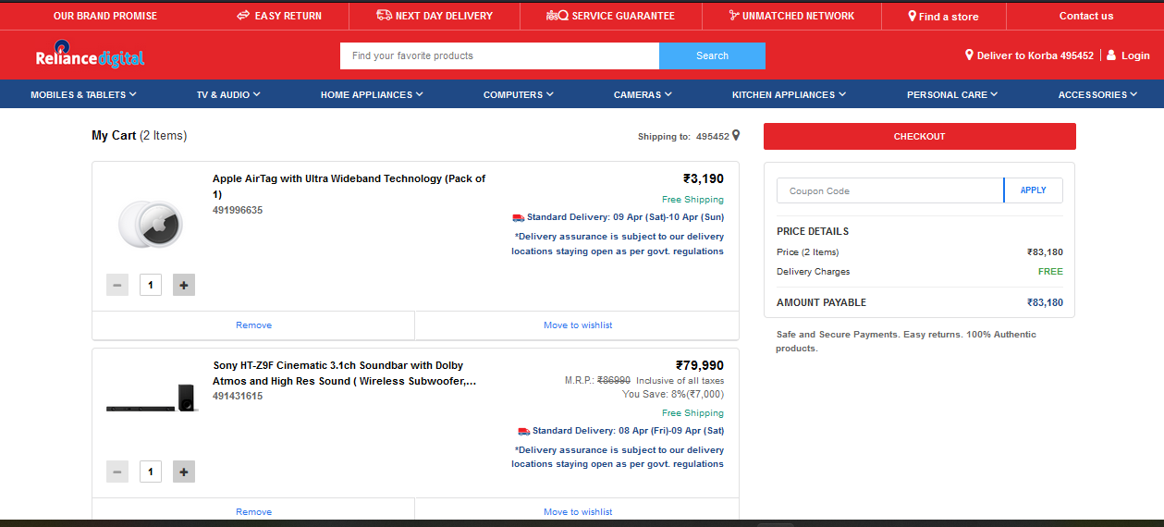This screenshot has height=527, width=1164.
Task: Select item code 491996635
Action: 238,210
